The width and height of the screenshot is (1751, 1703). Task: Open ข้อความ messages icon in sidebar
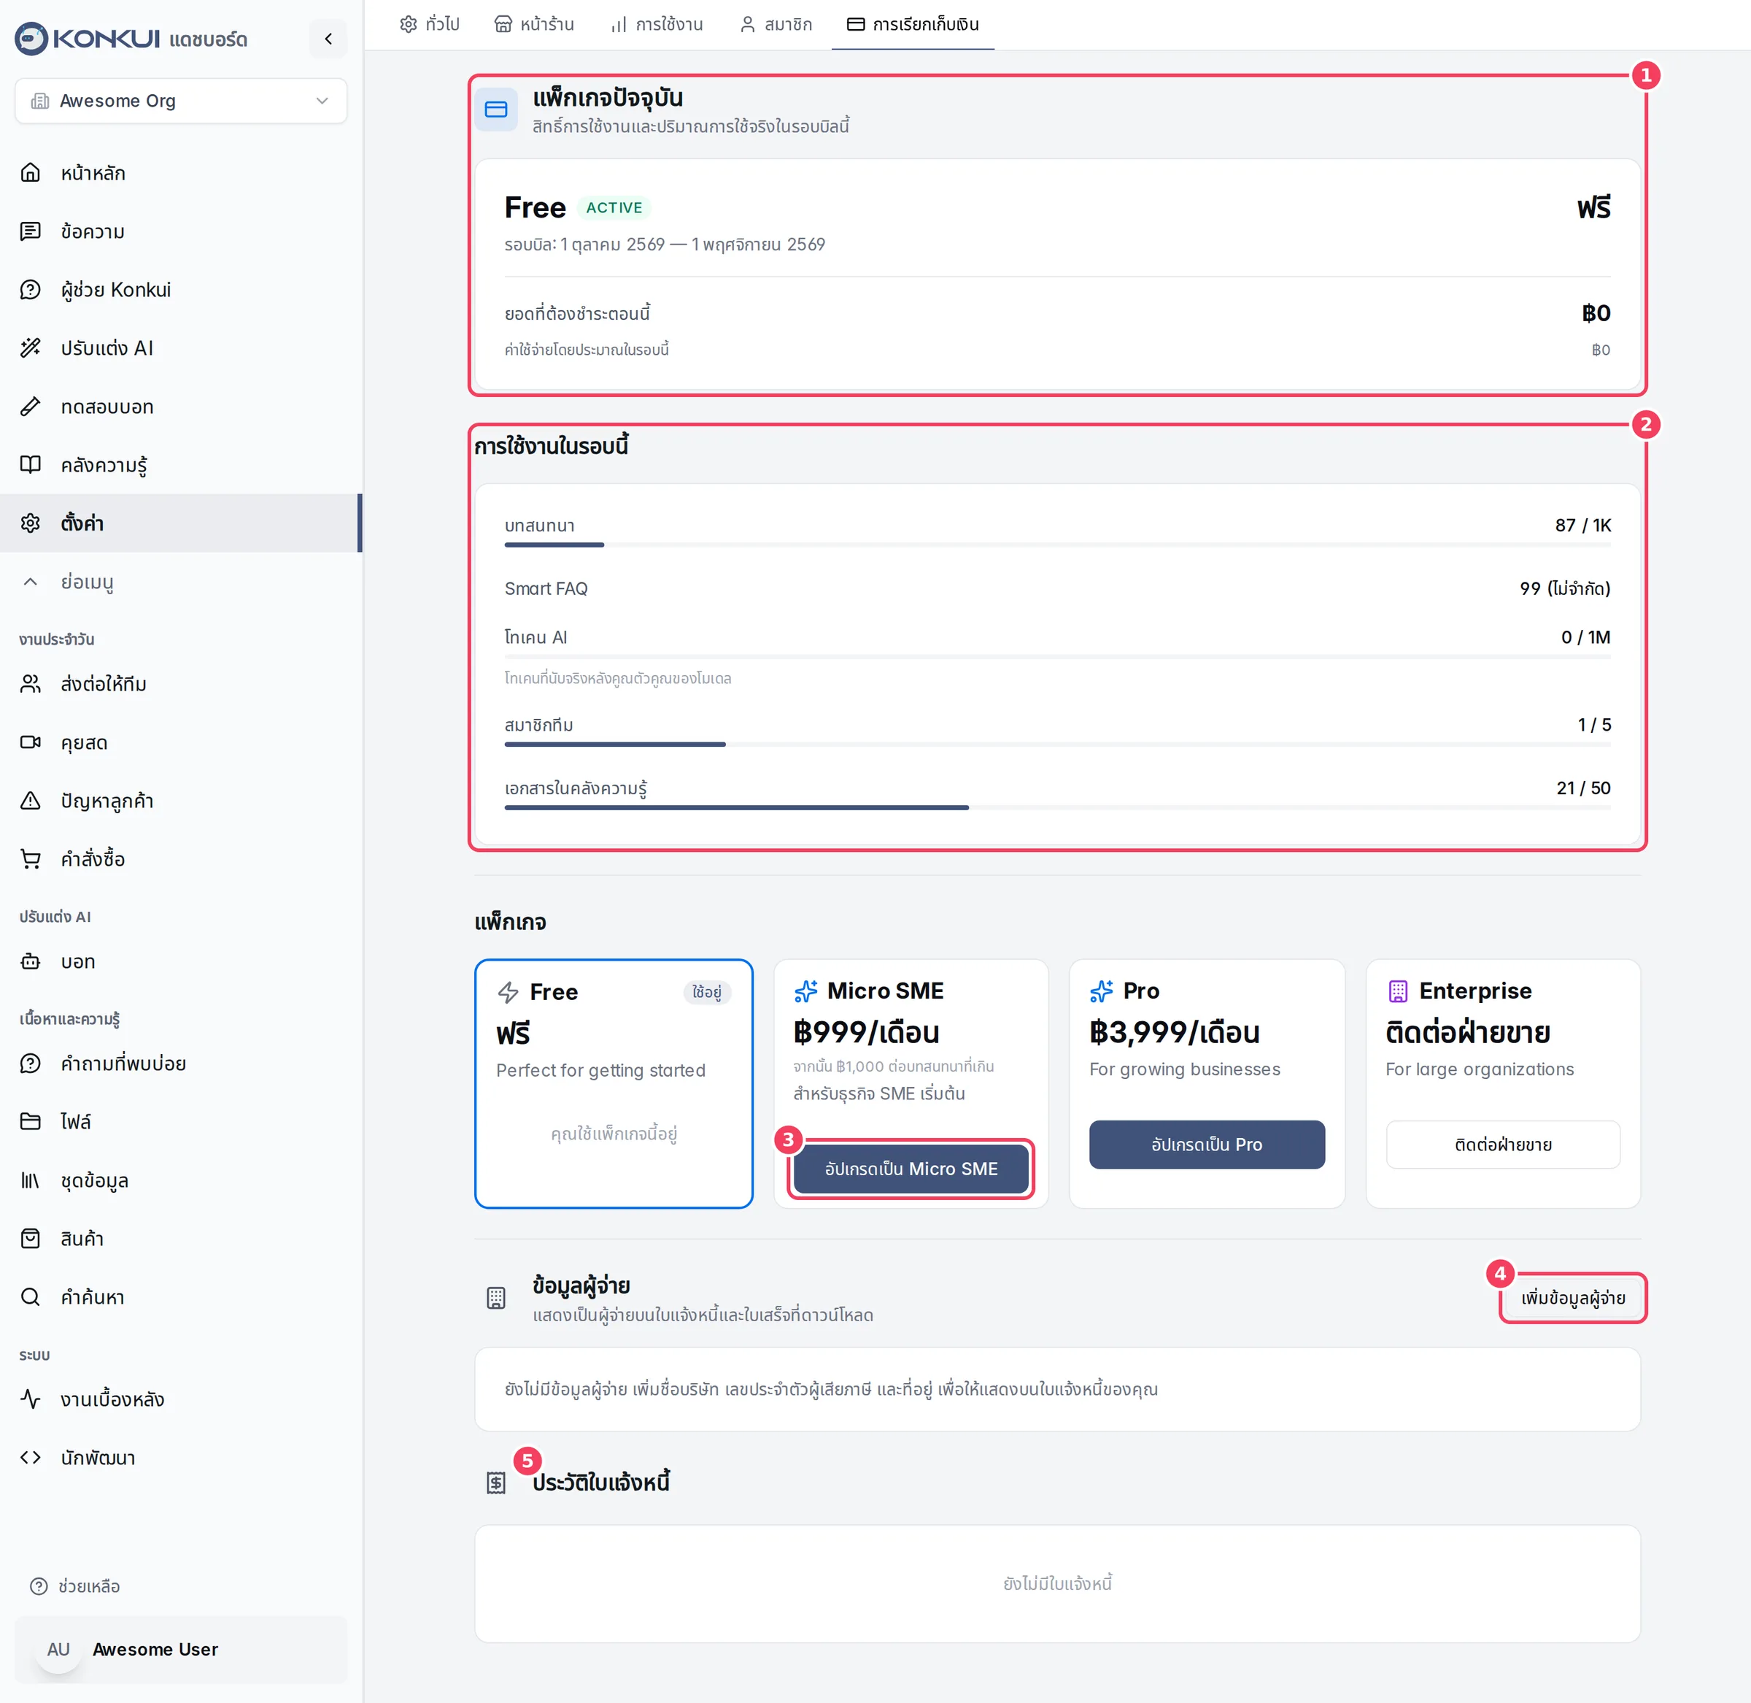pos(31,231)
